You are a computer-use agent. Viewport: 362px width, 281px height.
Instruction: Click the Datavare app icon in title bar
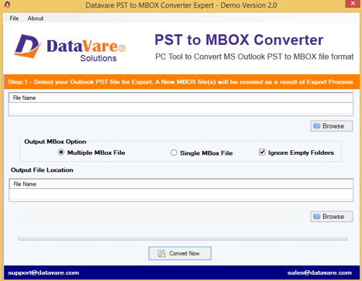pos(8,5)
